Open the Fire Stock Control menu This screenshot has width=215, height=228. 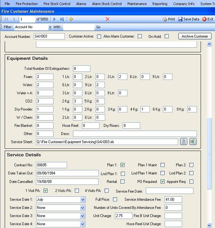point(56,4)
